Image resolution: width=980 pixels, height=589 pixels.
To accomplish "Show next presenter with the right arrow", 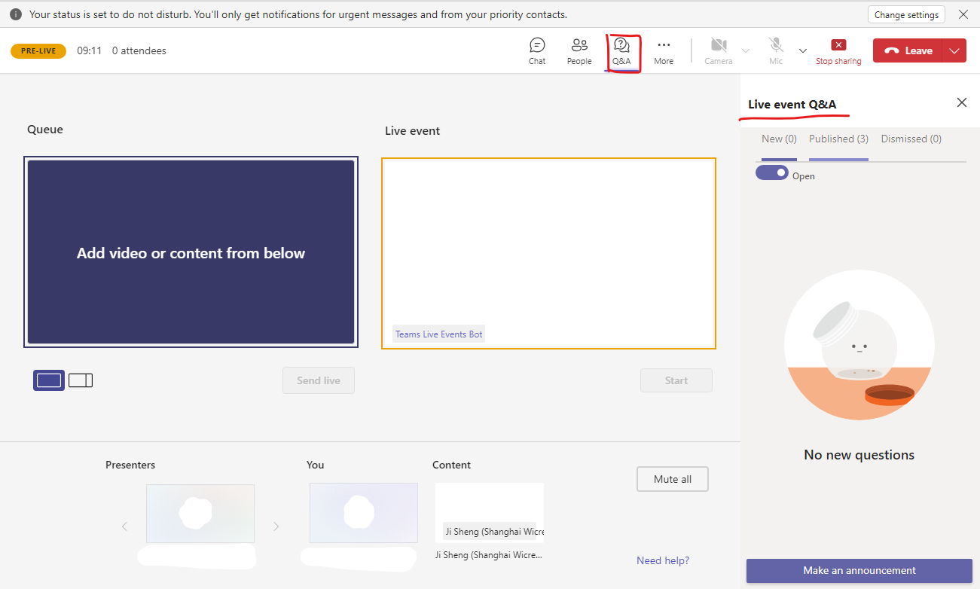I will [x=276, y=526].
